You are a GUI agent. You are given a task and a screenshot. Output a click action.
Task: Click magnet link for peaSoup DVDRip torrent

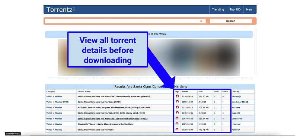pyautogui.click(x=177, y=96)
